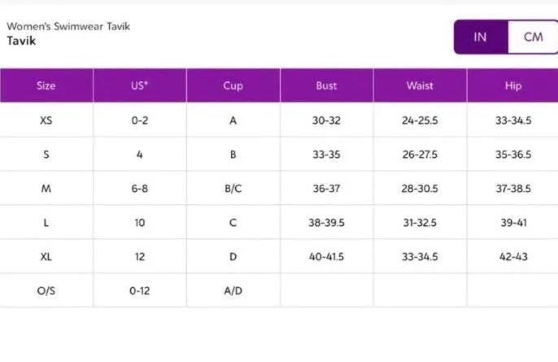
Task: Select the XS size row label
Action: pos(46,120)
